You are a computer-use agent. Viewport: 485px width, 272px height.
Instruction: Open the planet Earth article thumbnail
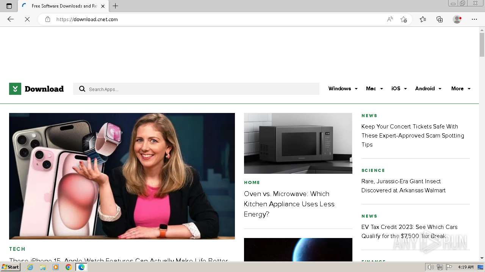(x=298, y=250)
